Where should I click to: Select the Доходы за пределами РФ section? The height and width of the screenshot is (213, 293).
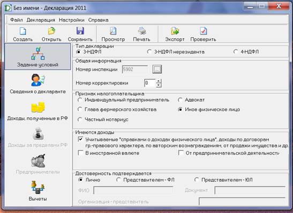coord(37,137)
